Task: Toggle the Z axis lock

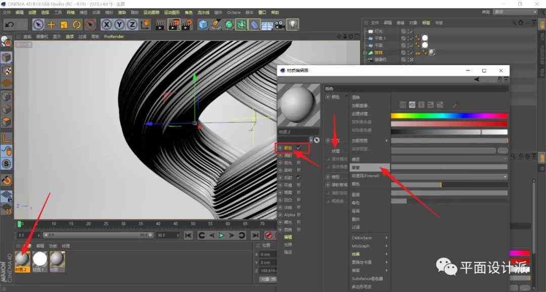Action: tap(132, 24)
